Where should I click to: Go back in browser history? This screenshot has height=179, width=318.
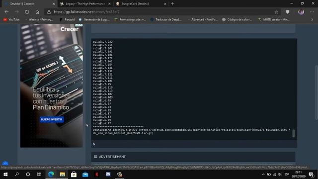click(x=6, y=12)
